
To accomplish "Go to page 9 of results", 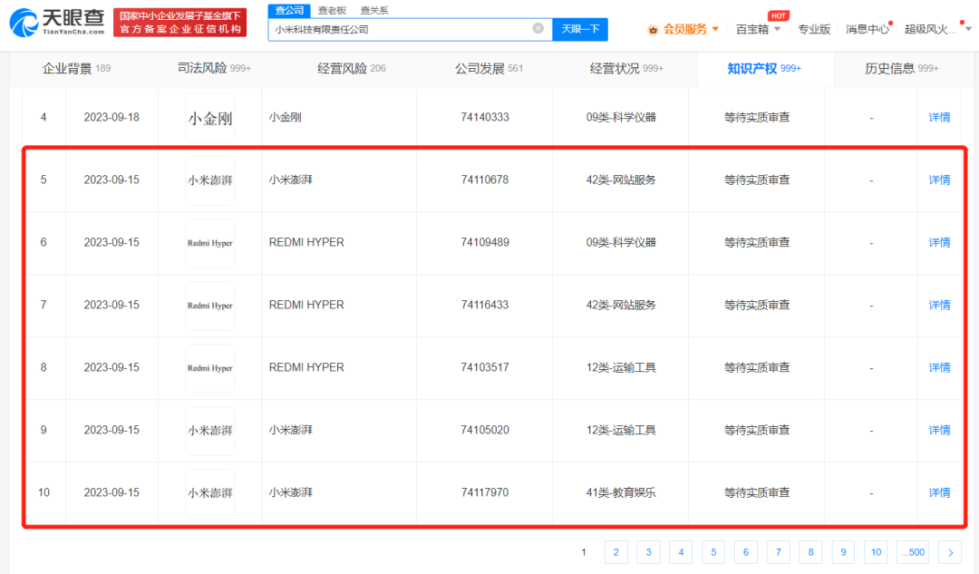I will click(x=843, y=552).
